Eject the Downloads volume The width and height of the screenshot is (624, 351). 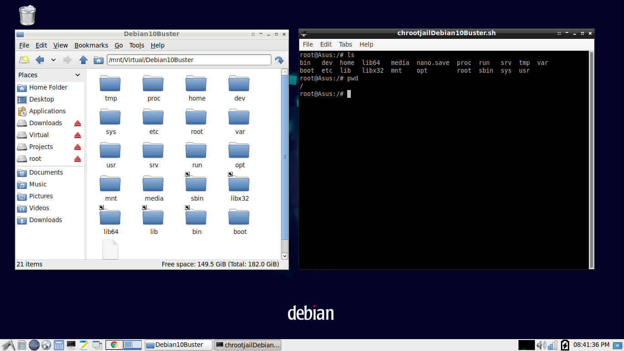click(x=77, y=122)
